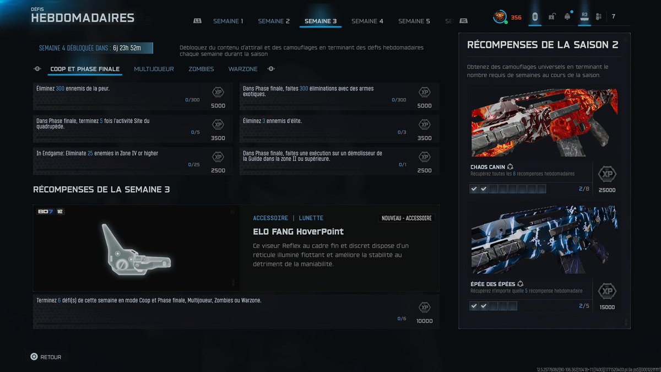Switch to Semaine 2 tab
Screen dimensions: 661x372
[274, 21]
